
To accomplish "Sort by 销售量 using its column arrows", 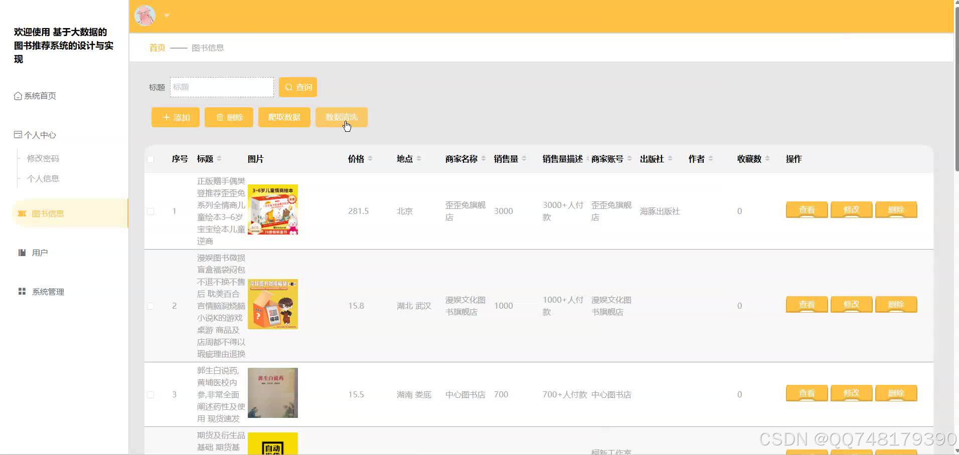I will 525,158.
